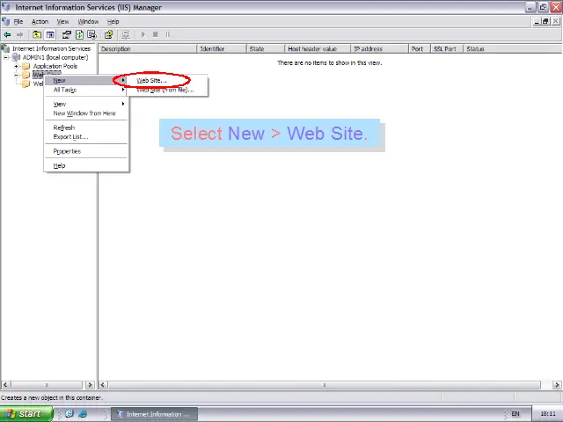This screenshot has width=563, height=422.
Task: Click the MMC icon beside the File menu
Action: [x=6, y=21]
